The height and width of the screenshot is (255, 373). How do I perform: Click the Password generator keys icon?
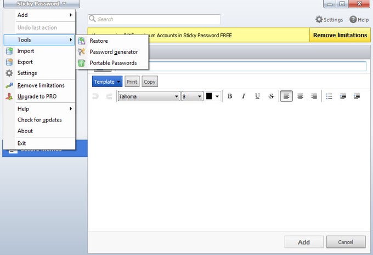coord(81,52)
